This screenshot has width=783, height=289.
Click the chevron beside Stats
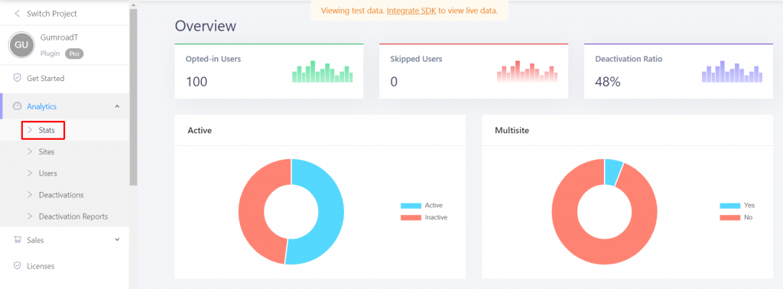[30, 130]
